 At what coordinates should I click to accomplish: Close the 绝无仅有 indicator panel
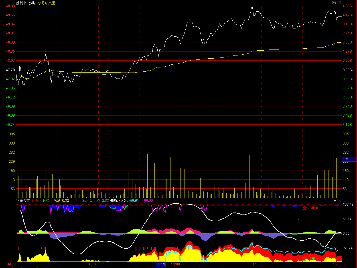(x=340, y=201)
